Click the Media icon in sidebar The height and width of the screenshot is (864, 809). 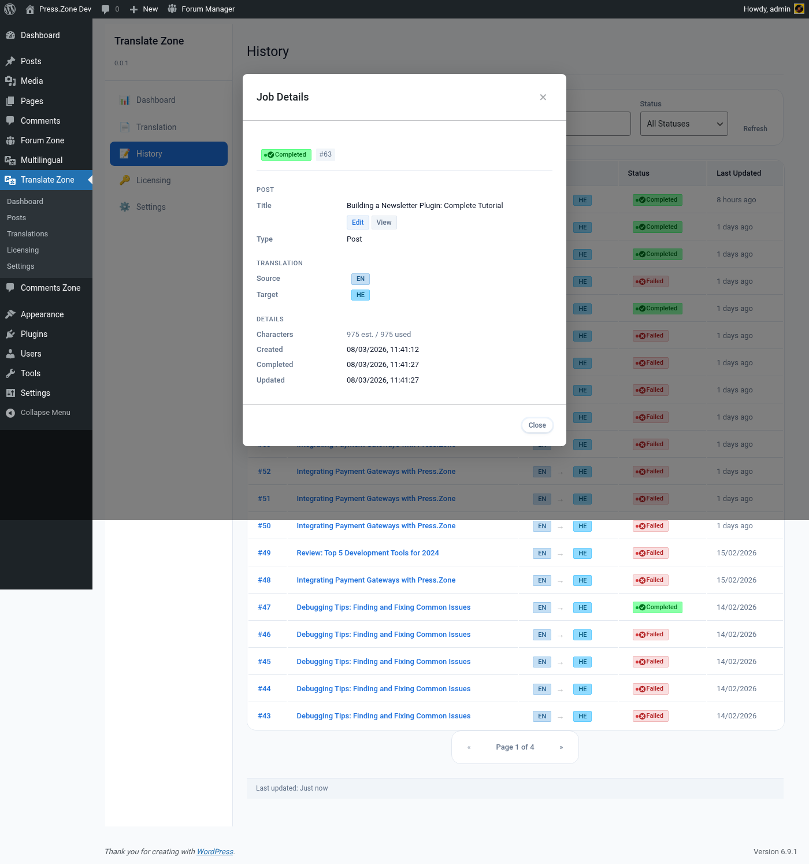click(10, 81)
